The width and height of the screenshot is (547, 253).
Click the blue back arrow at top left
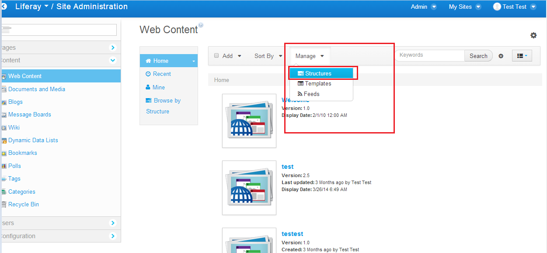click(4, 7)
